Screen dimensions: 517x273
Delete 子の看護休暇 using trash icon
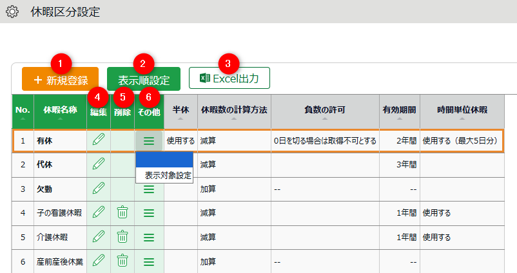pos(122,212)
